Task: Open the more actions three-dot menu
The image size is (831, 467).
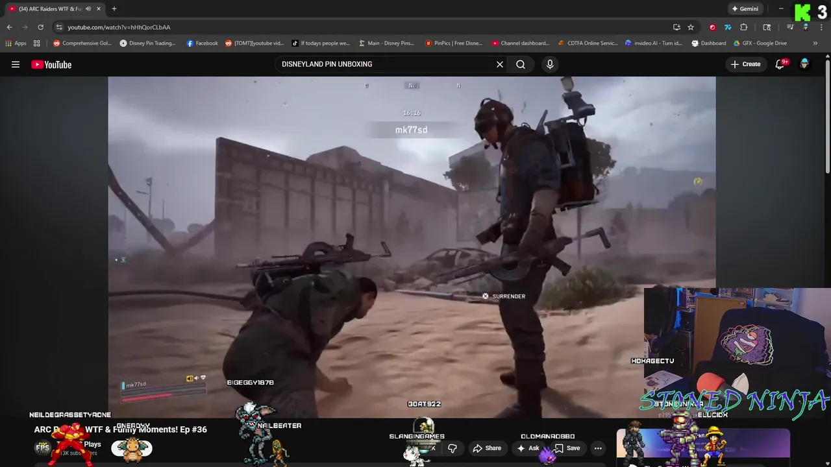Action: (598, 448)
